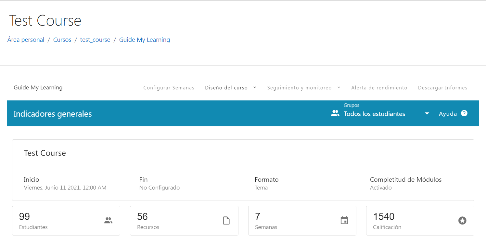This screenshot has height=242, width=486.
Task: Click the Inicio label
Action: (32, 179)
